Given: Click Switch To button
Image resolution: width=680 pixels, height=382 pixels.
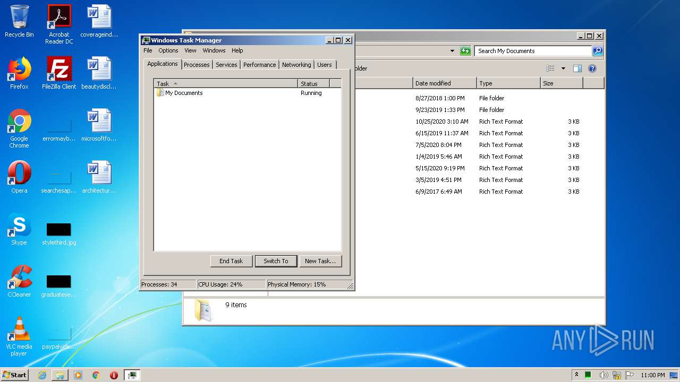Looking at the screenshot, I should pos(276,261).
